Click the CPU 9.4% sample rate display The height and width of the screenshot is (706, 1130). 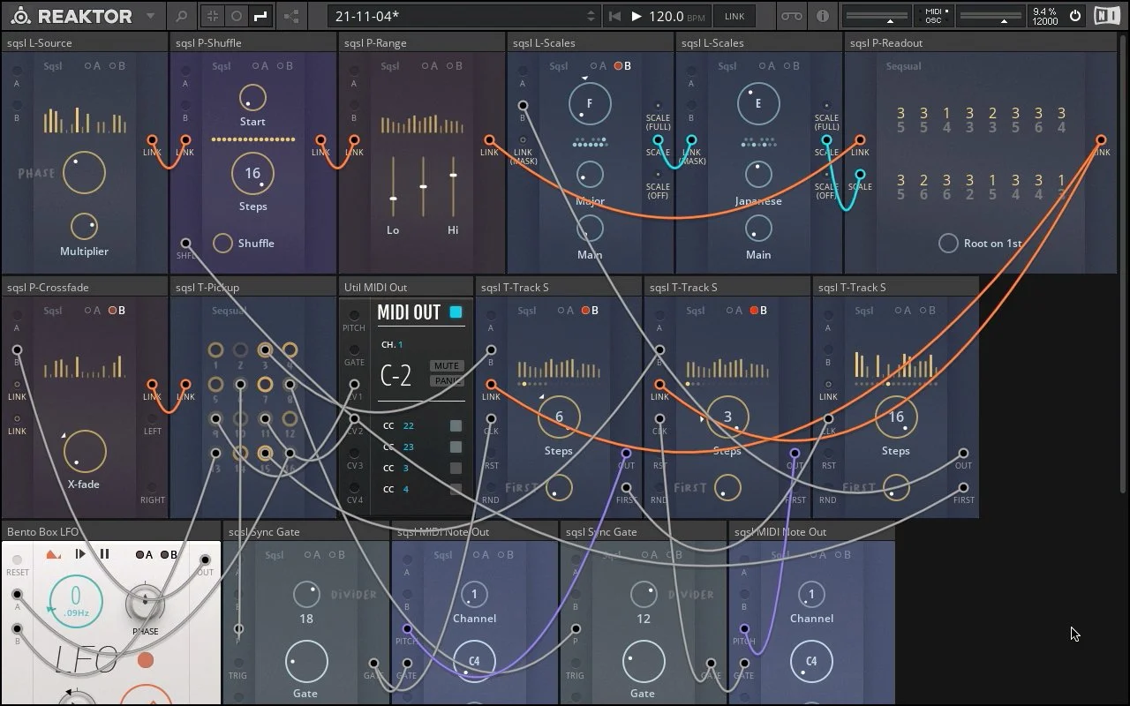[x=1044, y=16]
